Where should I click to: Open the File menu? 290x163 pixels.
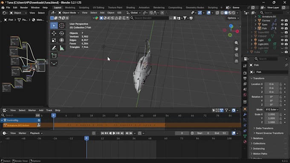(x=8, y=8)
